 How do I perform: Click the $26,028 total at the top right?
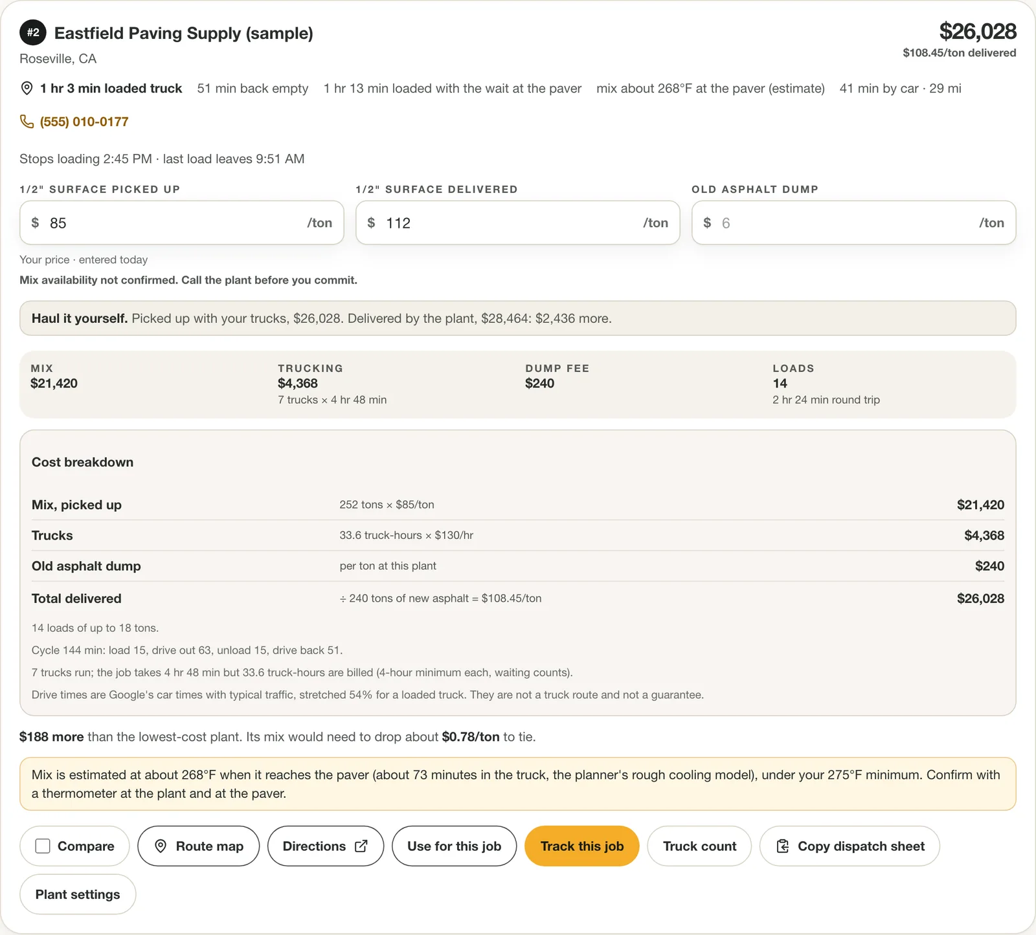pyautogui.click(x=978, y=31)
